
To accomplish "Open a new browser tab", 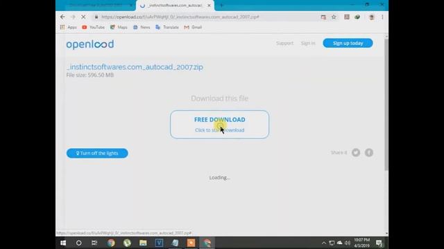I will [x=221, y=6].
